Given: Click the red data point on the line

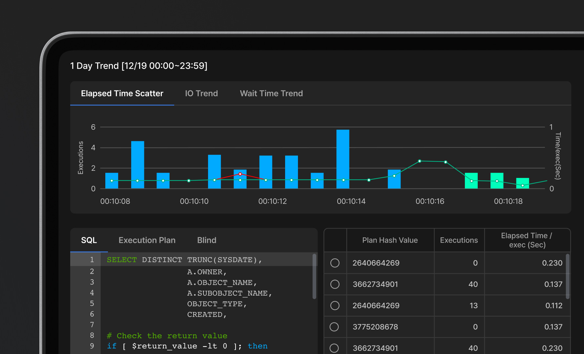Looking at the screenshot, I should [240, 174].
